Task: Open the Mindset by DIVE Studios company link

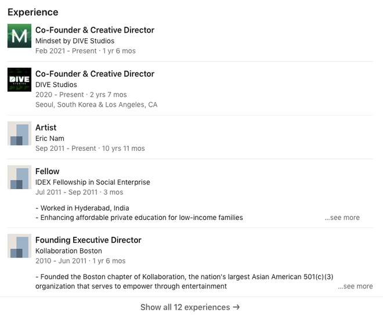Action: click(x=75, y=41)
